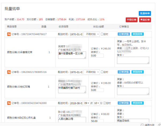The image size is (161, 126).
Task: Click the 带价单 red button
Action: click(131, 20)
